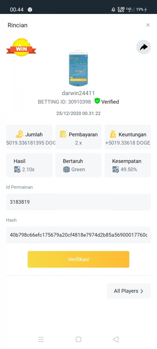Tap the Pembayaran coins icon
Viewport: 157px width, 349px height.
point(63,134)
